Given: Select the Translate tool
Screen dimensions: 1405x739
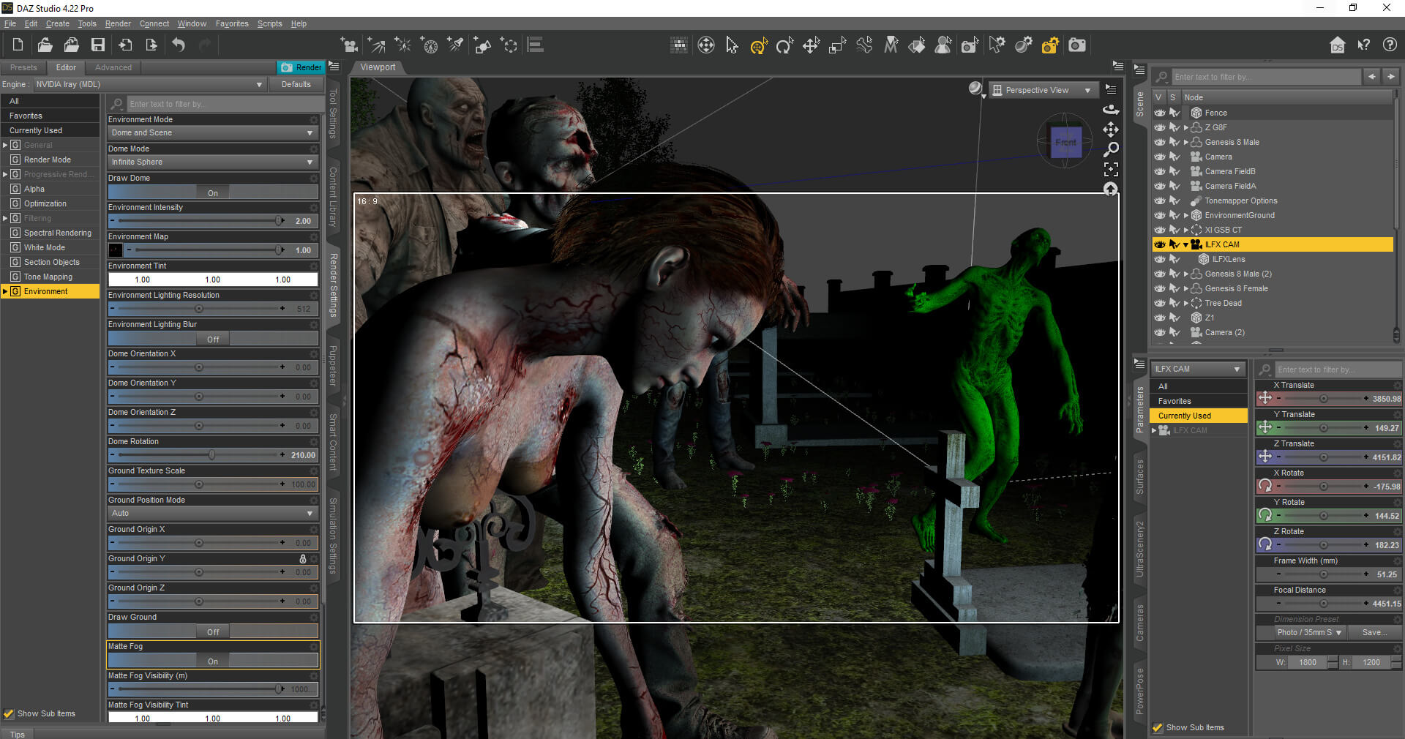Looking at the screenshot, I should 812,45.
